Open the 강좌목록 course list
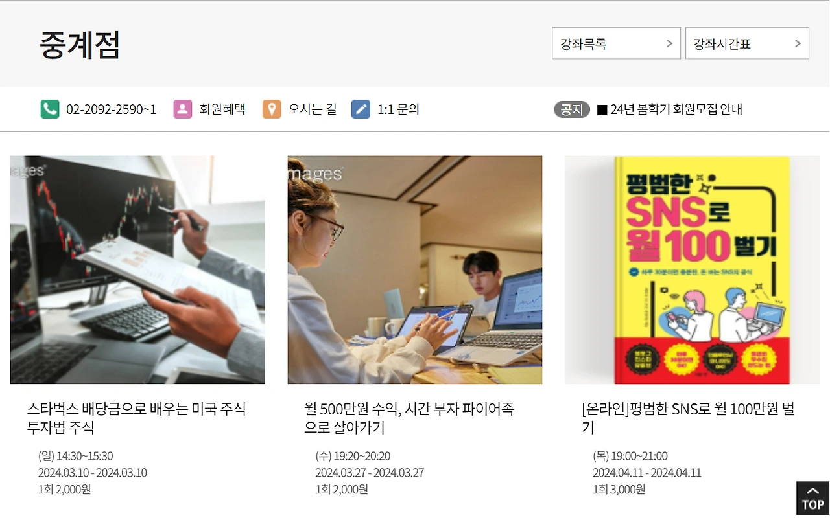Image resolution: width=830 pixels, height=520 pixels. [616, 43]
